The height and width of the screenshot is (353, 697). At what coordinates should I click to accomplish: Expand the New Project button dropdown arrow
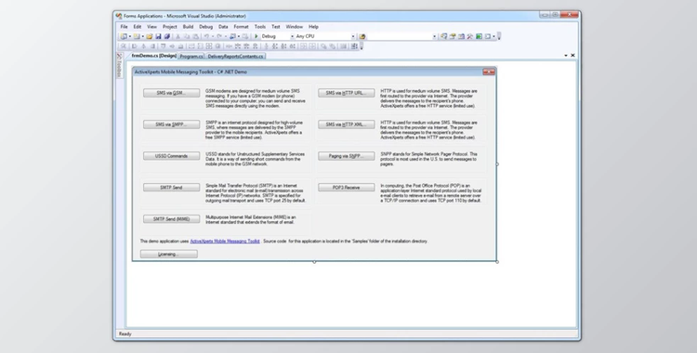130,36
